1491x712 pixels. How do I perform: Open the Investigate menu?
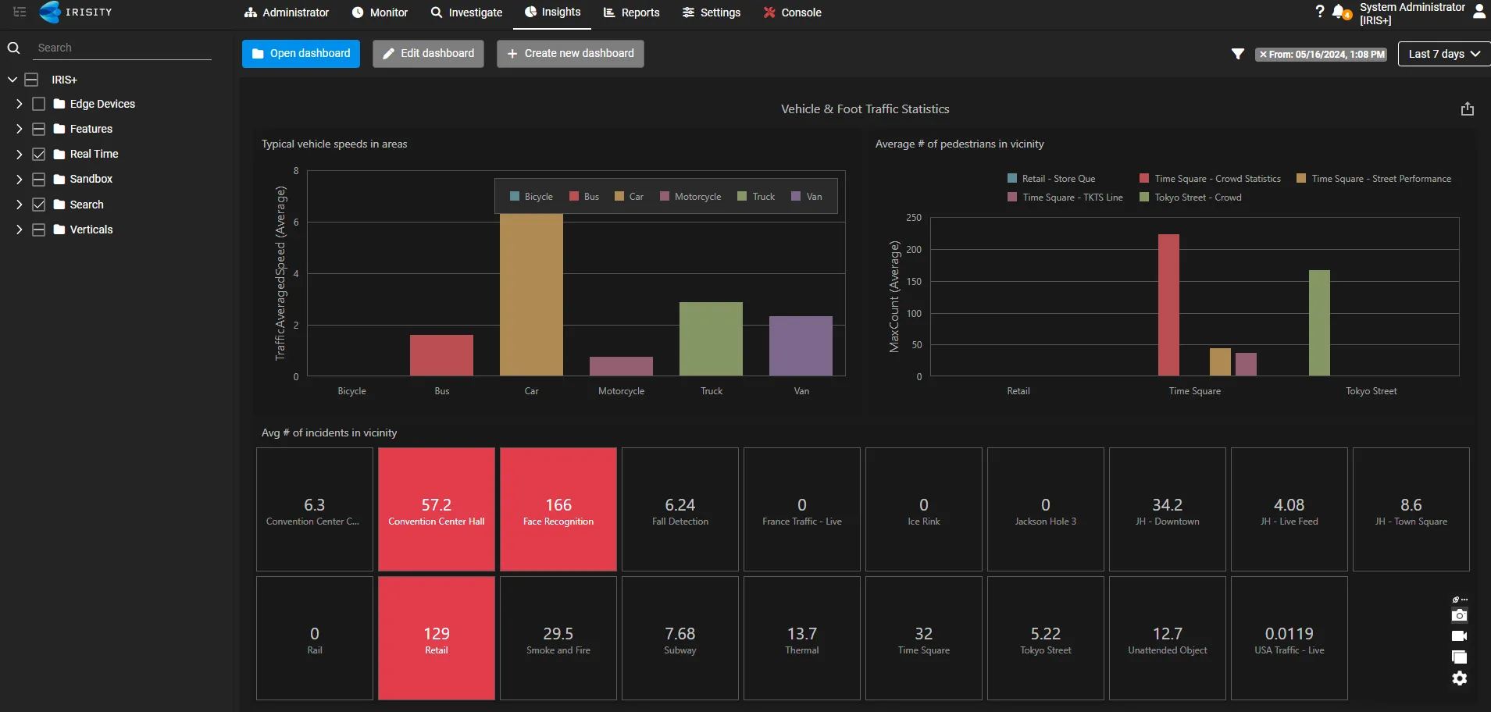(x=466, y=12)
